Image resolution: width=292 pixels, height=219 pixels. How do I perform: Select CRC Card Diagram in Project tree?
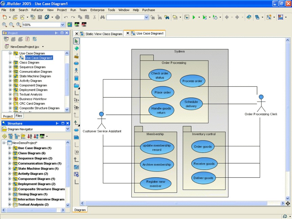32,104
